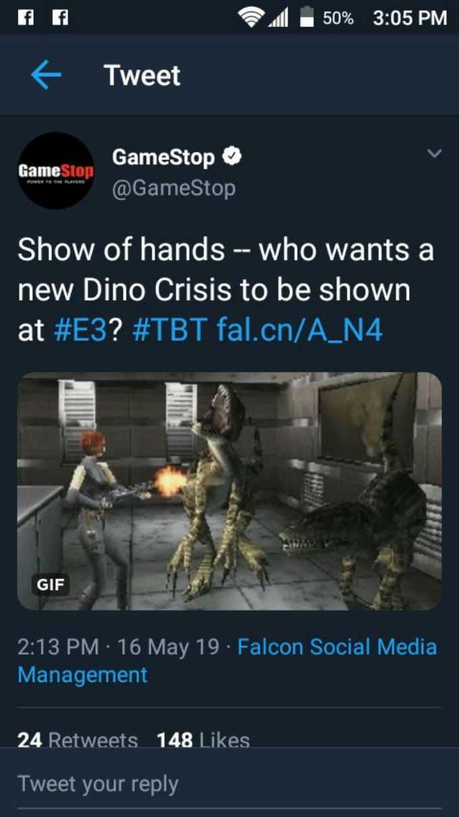View the 24 Retweets list
459x817 pixels.
(78, 740)
